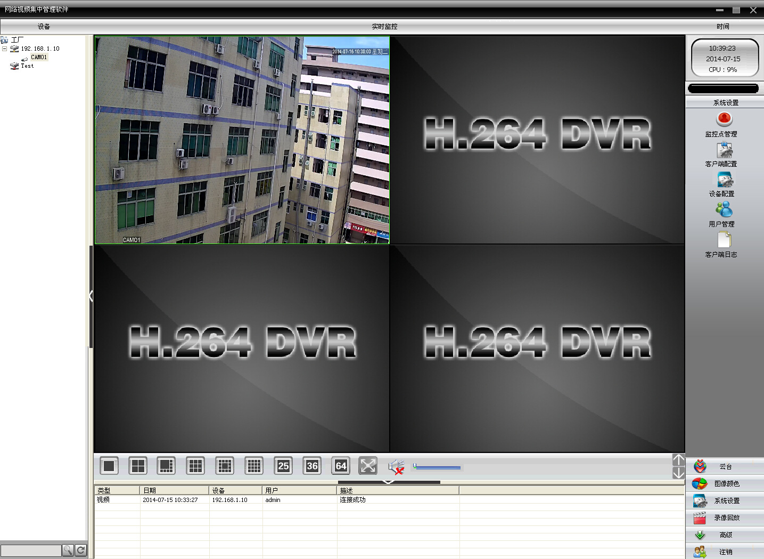Click the 图像颜色 color wheel icon

click(x=700, y=483)
